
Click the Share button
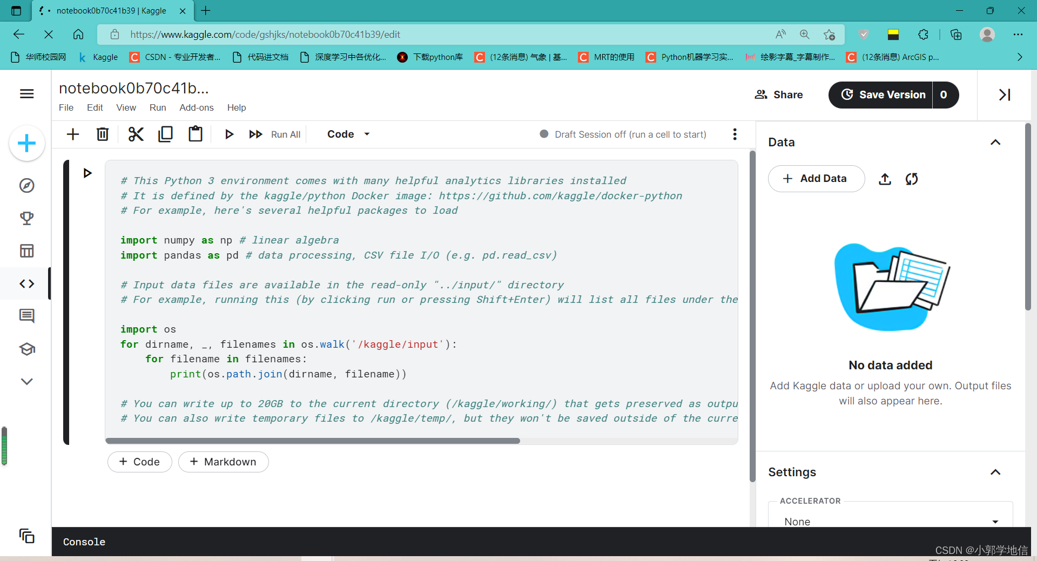click(x=778, y=94)
